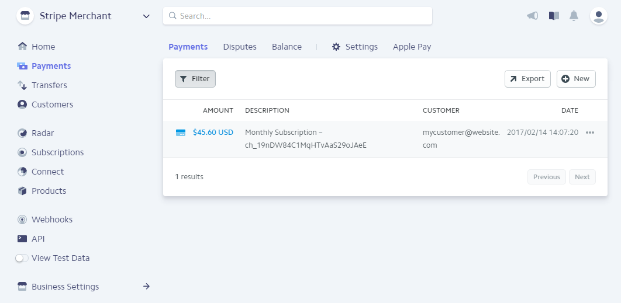
Task: Click the Stripe Merchant store logo
Action: (25, 16)
